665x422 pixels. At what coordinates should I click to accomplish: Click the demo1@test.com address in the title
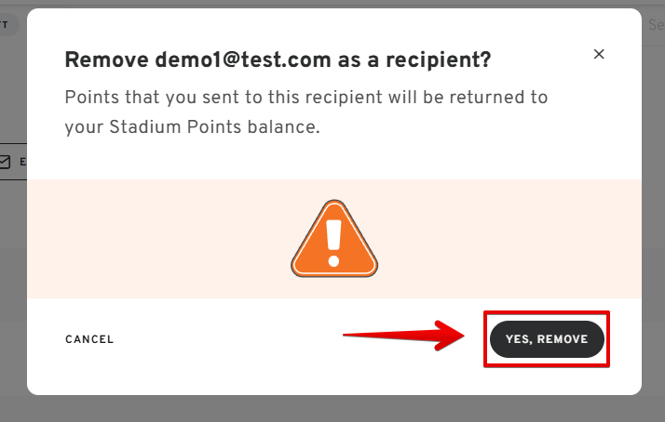tap(242, 59)
